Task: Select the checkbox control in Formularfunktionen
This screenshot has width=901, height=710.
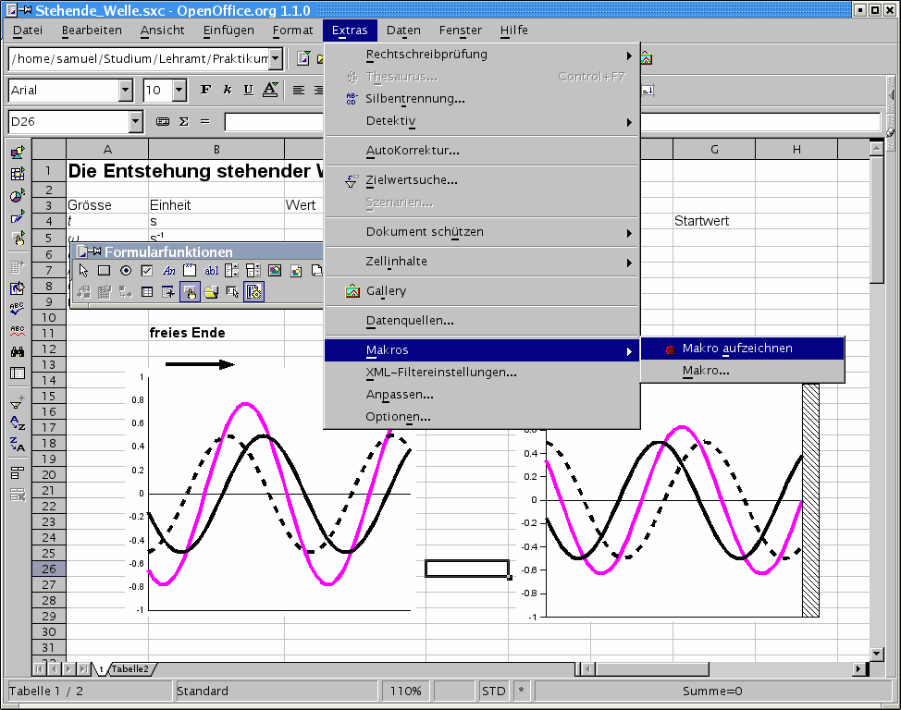Action: 147,271
